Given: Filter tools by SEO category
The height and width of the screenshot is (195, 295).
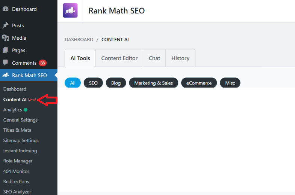Looking at the screenshot, I should coord(93,83).
